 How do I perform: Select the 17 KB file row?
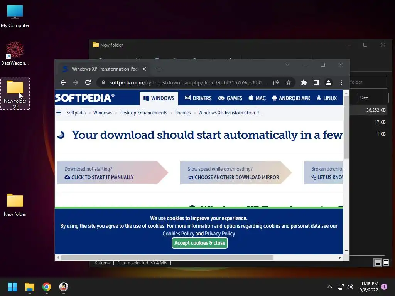(369, 122)
